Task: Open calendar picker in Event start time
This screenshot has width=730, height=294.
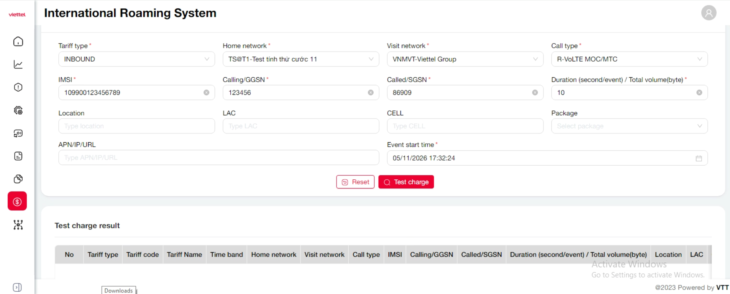Action: click(699, 158)
